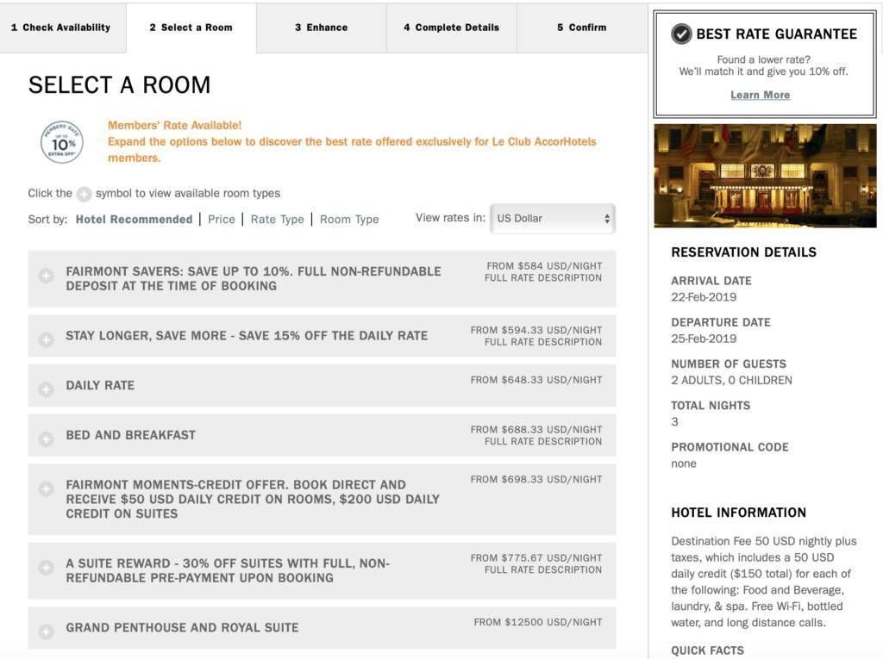Click the arrival date 22-Feb-2019
Image resolution: width=883 pixels, height=659 pixels.
704,297
